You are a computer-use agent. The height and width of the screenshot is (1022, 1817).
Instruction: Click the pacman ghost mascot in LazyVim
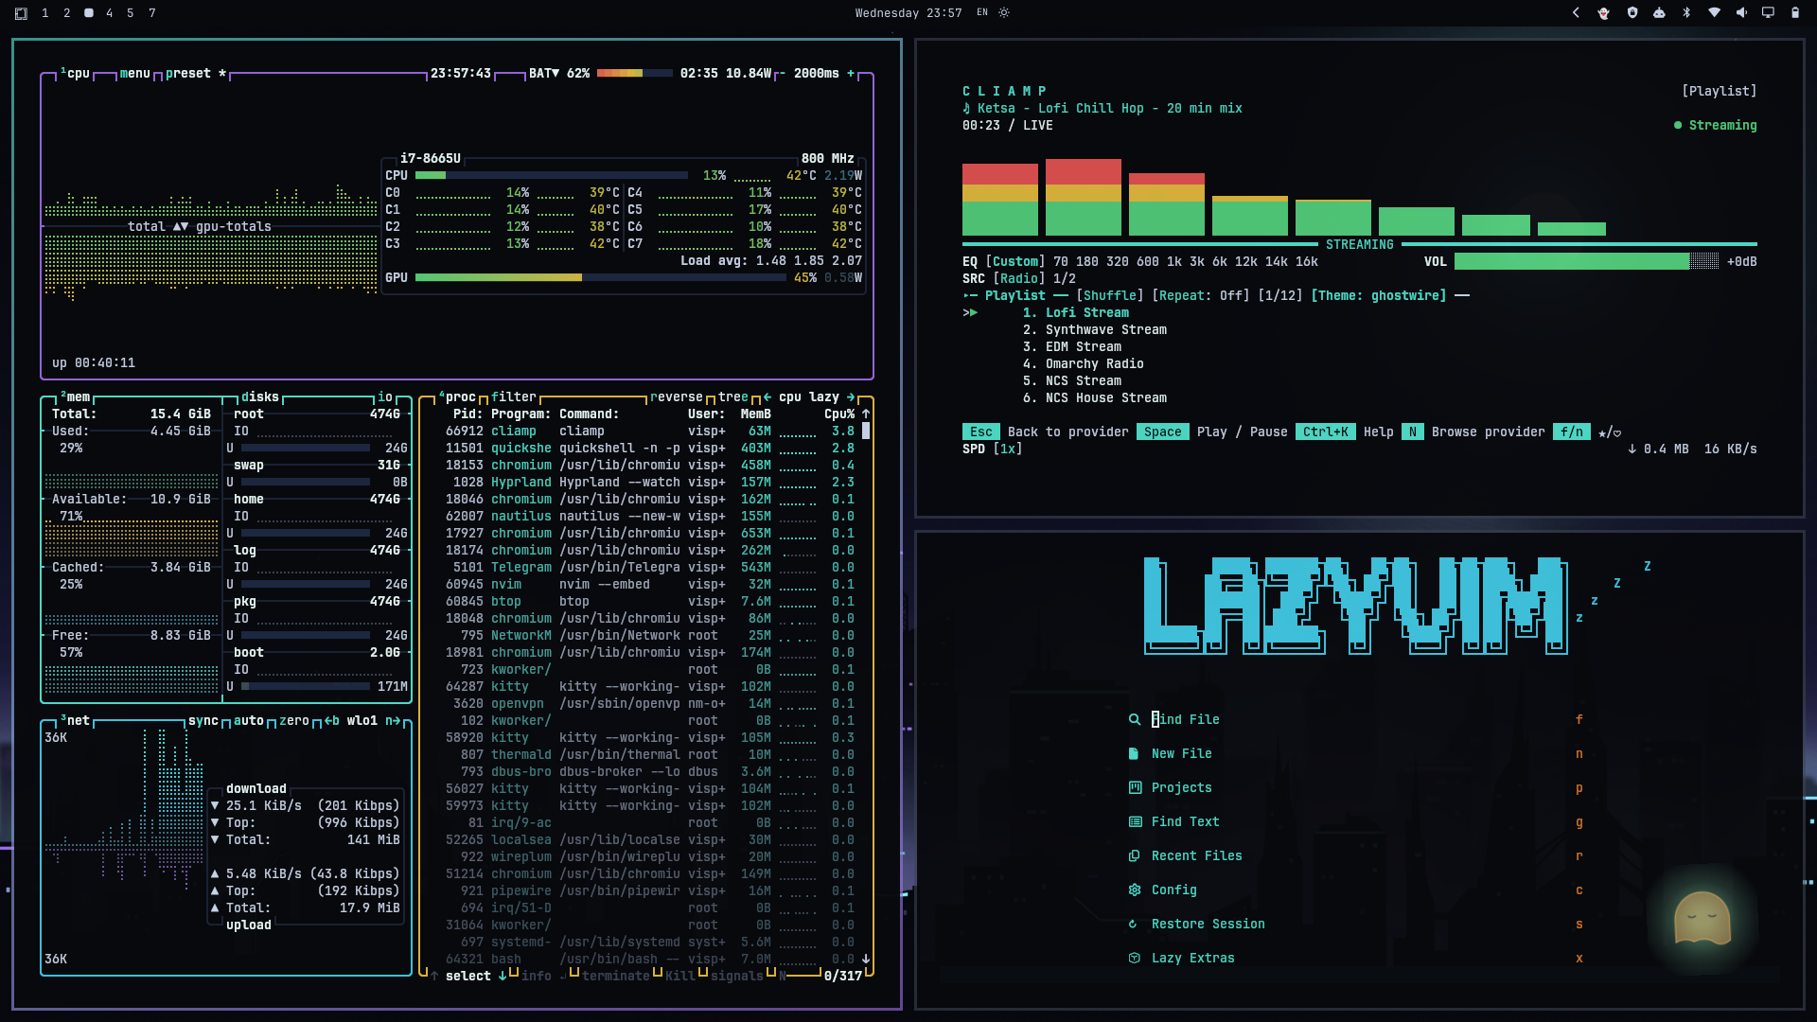pos(1702,918)
